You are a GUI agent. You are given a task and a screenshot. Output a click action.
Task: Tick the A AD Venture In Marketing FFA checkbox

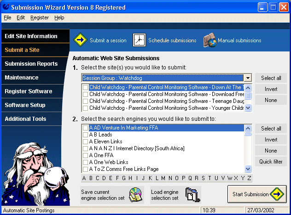(x=85, y=128)
